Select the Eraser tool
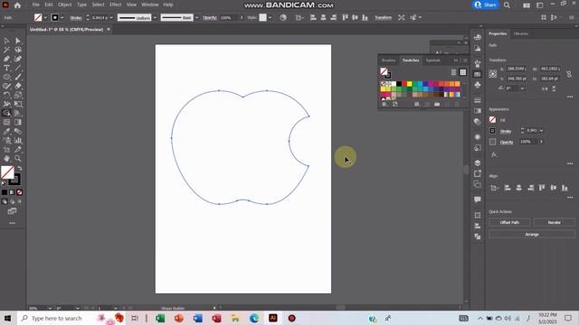The width and height of the screenshot is (579, 325). (18, 86)
